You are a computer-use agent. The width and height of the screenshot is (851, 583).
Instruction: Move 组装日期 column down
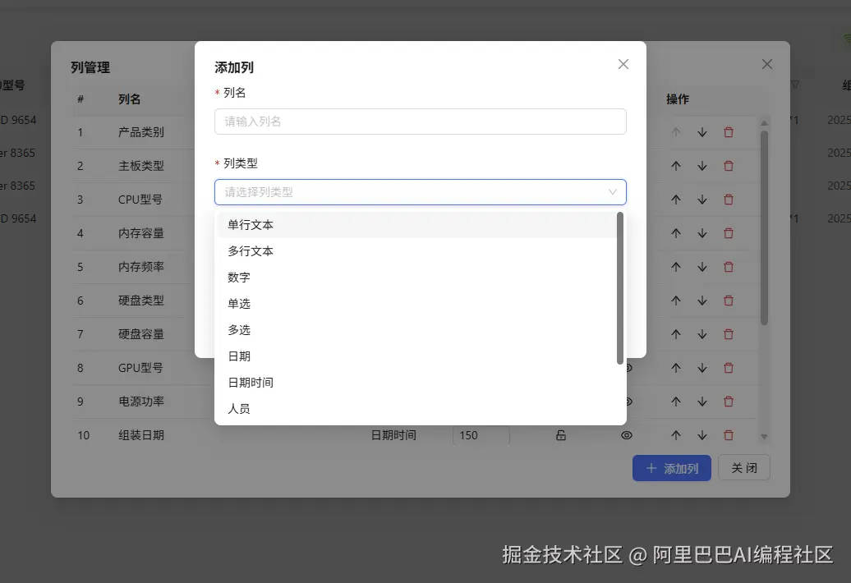pyautogui.click(x=701, y=435)
